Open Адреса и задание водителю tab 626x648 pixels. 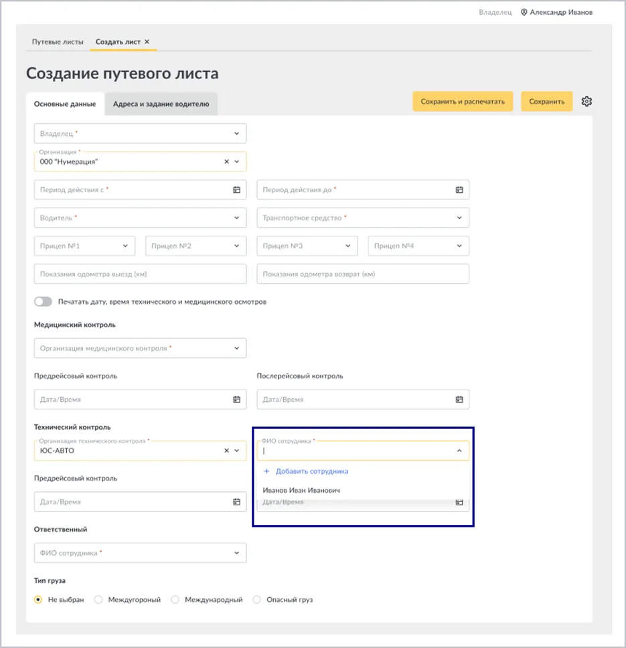[161, 104]
